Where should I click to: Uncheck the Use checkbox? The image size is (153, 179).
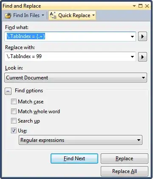pos(14,130)
